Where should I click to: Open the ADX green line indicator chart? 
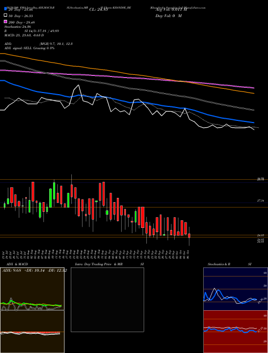[x=32, y=289]
